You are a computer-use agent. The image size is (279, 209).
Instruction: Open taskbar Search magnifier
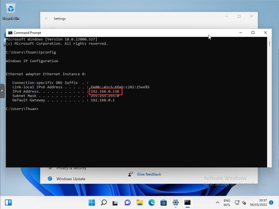point(104,202)
